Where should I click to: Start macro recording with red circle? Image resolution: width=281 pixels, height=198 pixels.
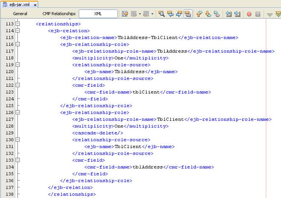pos(249,14)
